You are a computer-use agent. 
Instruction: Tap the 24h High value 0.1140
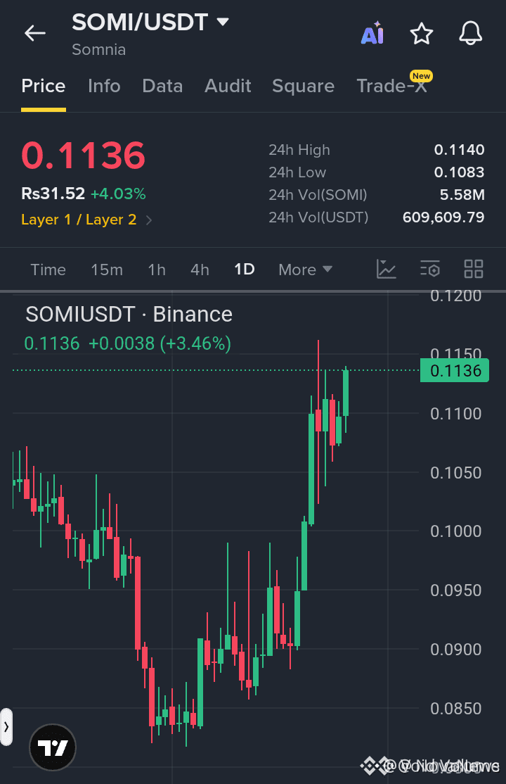point(459,149)
